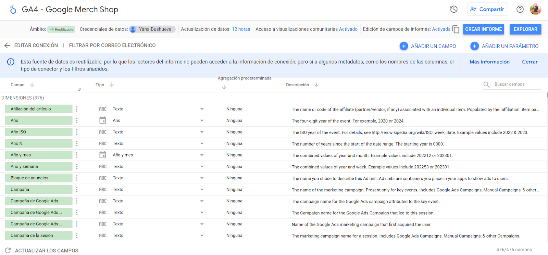Open Looker Studio home logo
The height and width of the screenshot is (255, 548).
click(13, 9)
